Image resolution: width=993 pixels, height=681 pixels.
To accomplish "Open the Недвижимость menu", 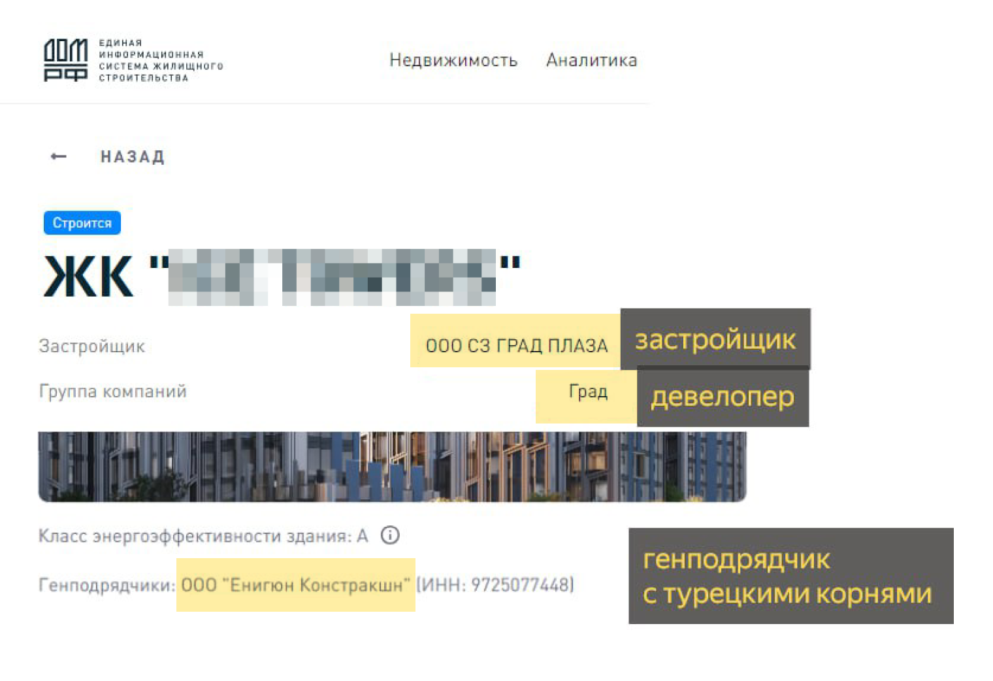I will pyautogui.click(x=453, y=60).
